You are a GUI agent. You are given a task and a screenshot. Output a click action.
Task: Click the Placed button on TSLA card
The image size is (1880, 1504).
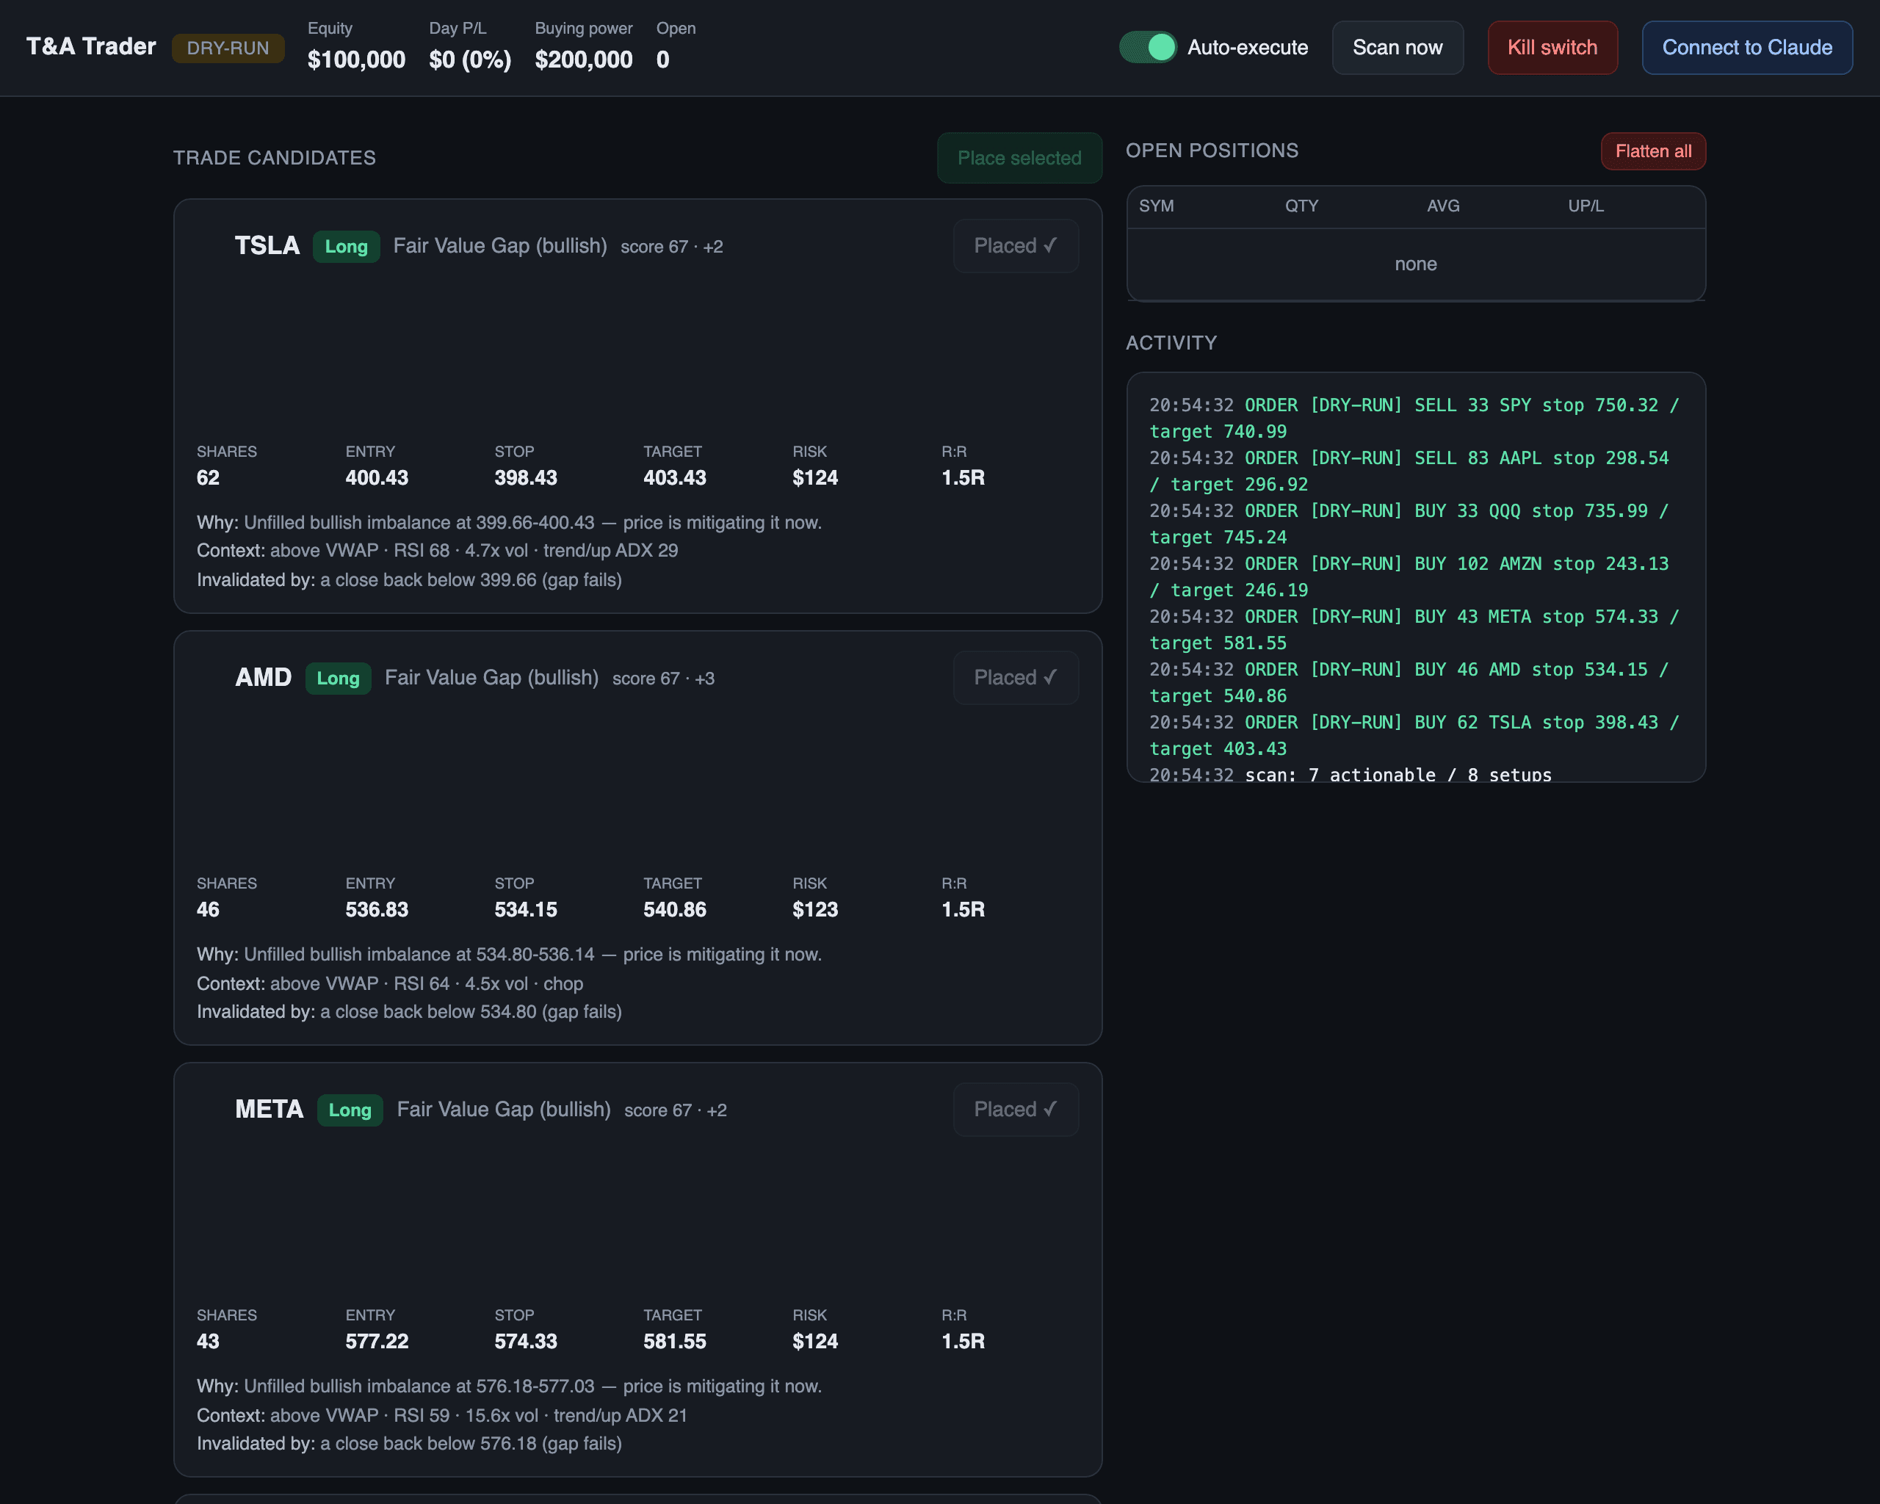tap(1015, 246)
